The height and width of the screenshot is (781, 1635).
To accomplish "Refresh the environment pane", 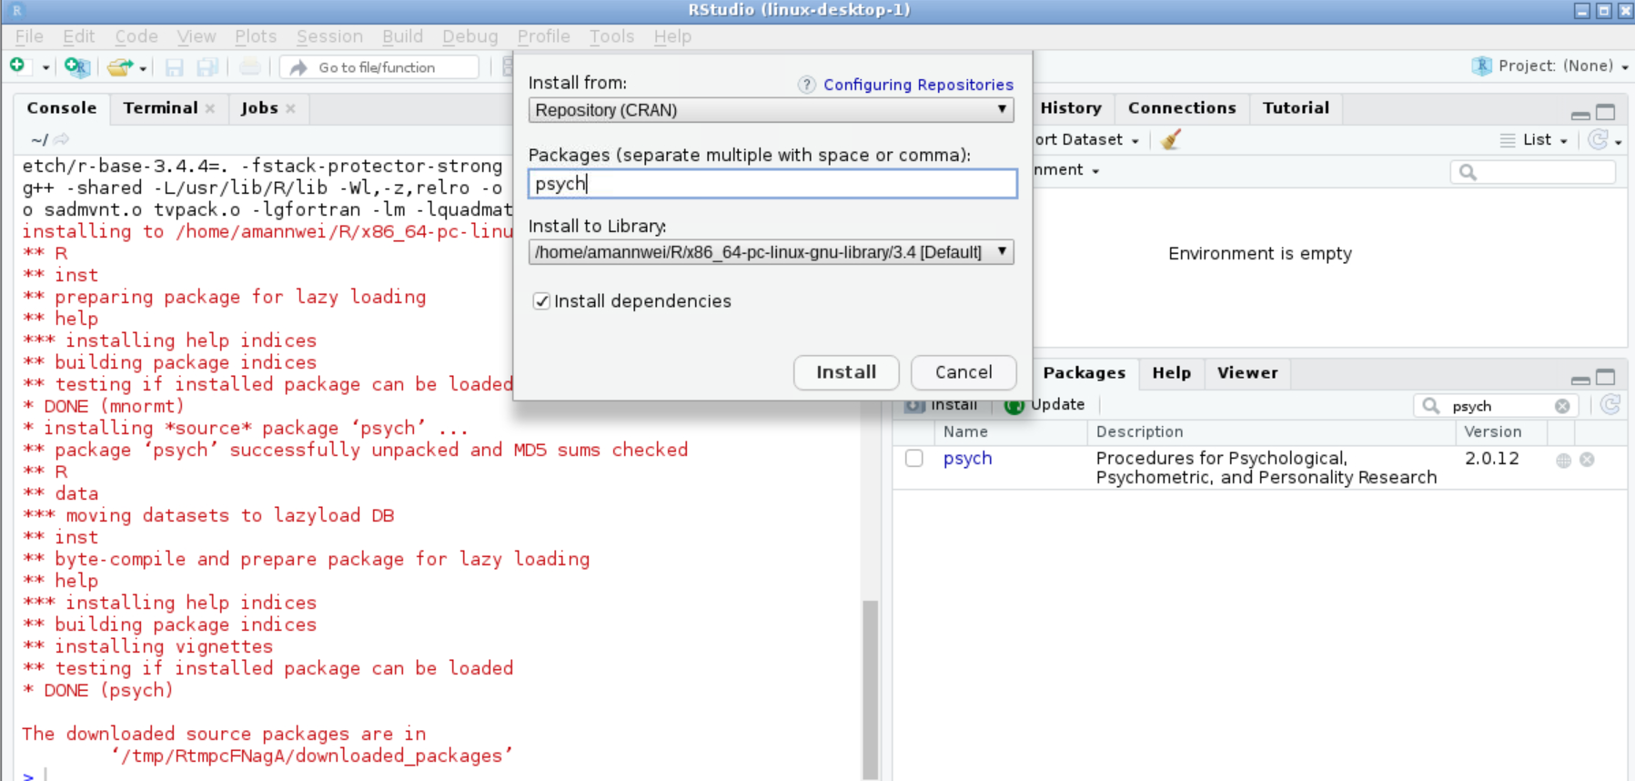I will click(x=1598, y=139).
